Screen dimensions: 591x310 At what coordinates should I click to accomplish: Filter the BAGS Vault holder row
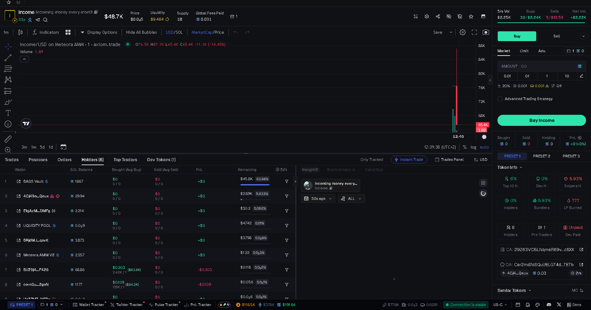[x=287, y=181]
